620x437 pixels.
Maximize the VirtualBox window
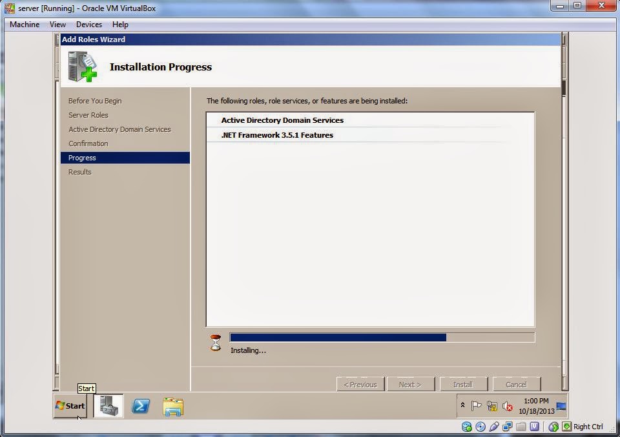point(577,6)
